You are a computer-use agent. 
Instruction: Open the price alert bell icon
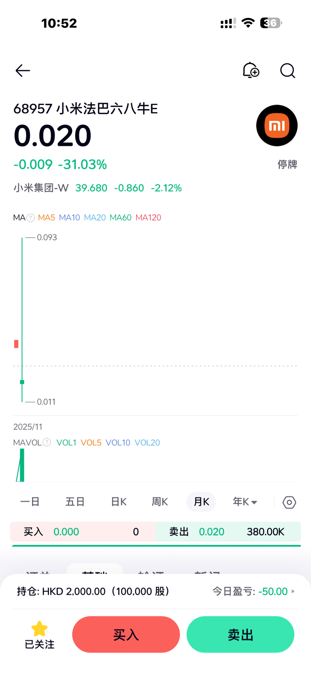pos(251,70)
